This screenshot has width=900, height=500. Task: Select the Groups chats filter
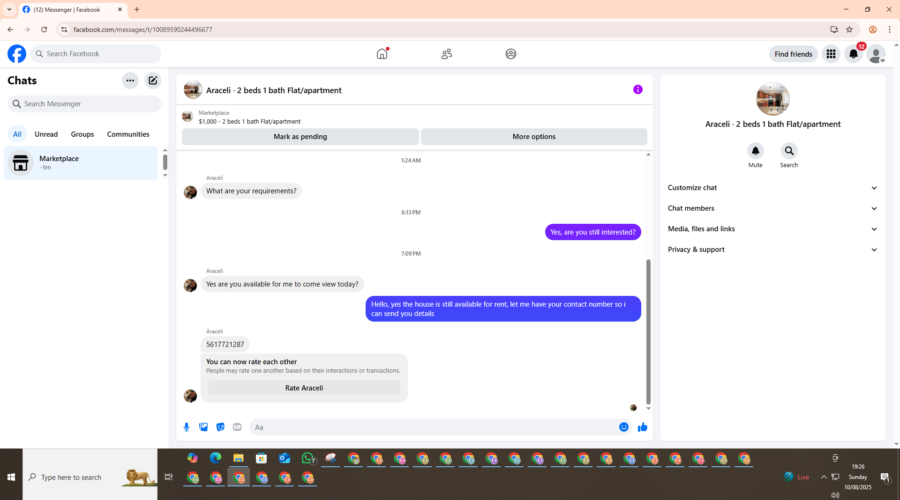click(82, 134)
